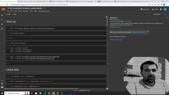169x95 pixels.
Task: Click the All changes saved link
Action: [x=44, y=11]
